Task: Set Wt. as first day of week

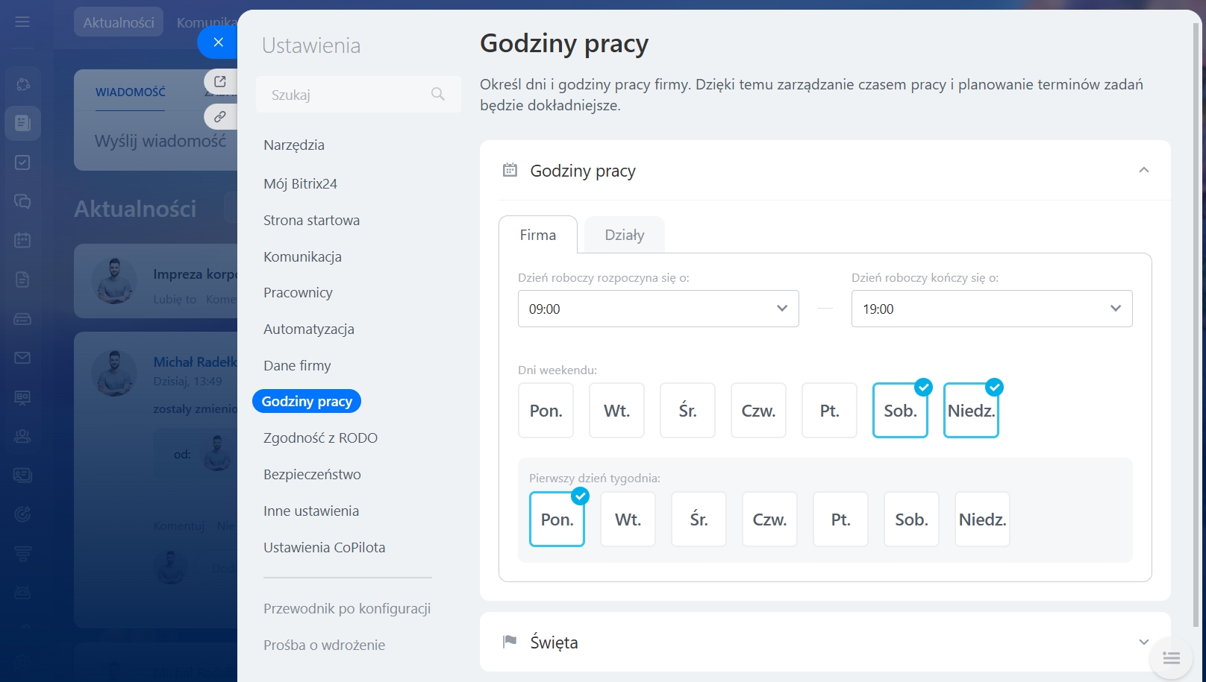Action: (628, 520)
